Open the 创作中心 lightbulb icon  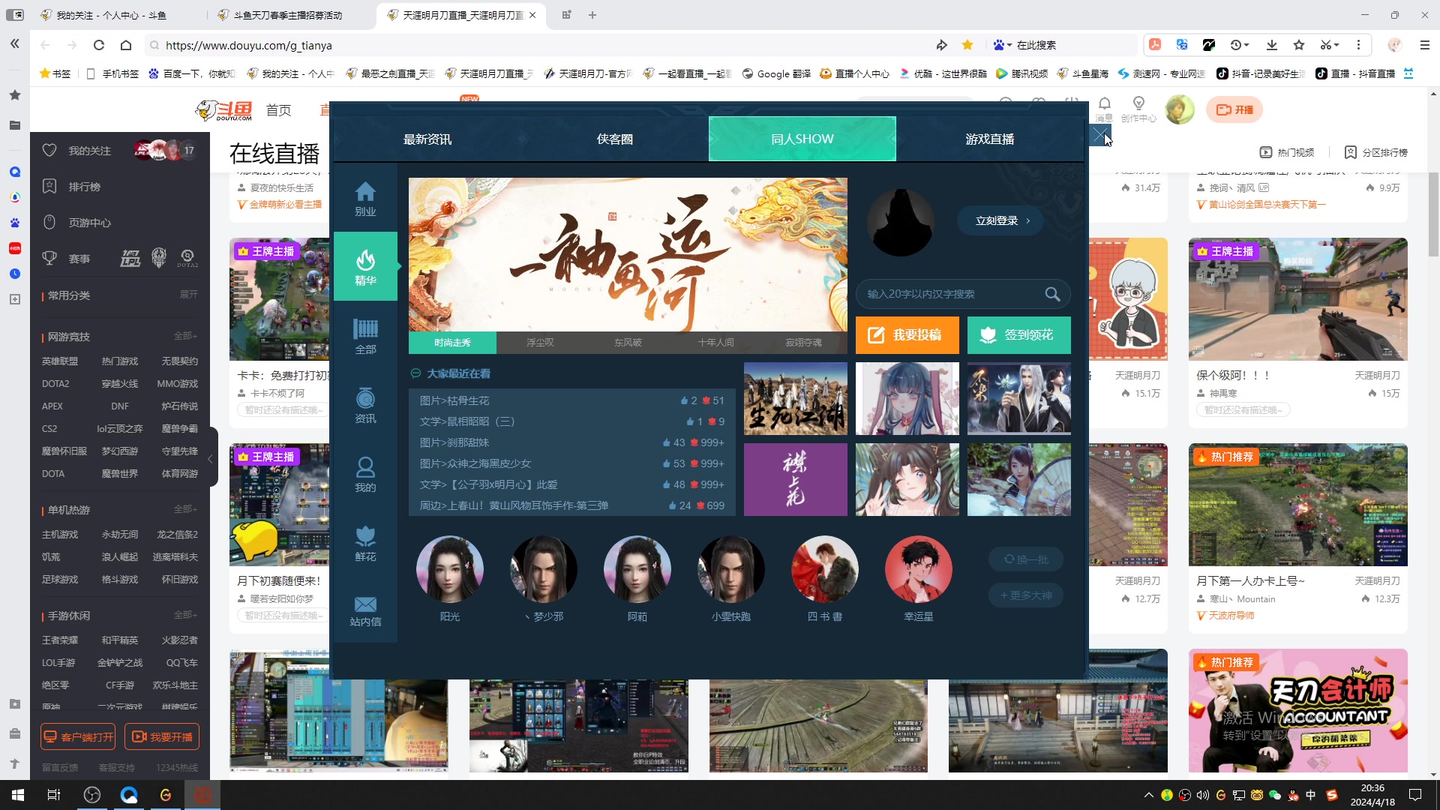1138,108
